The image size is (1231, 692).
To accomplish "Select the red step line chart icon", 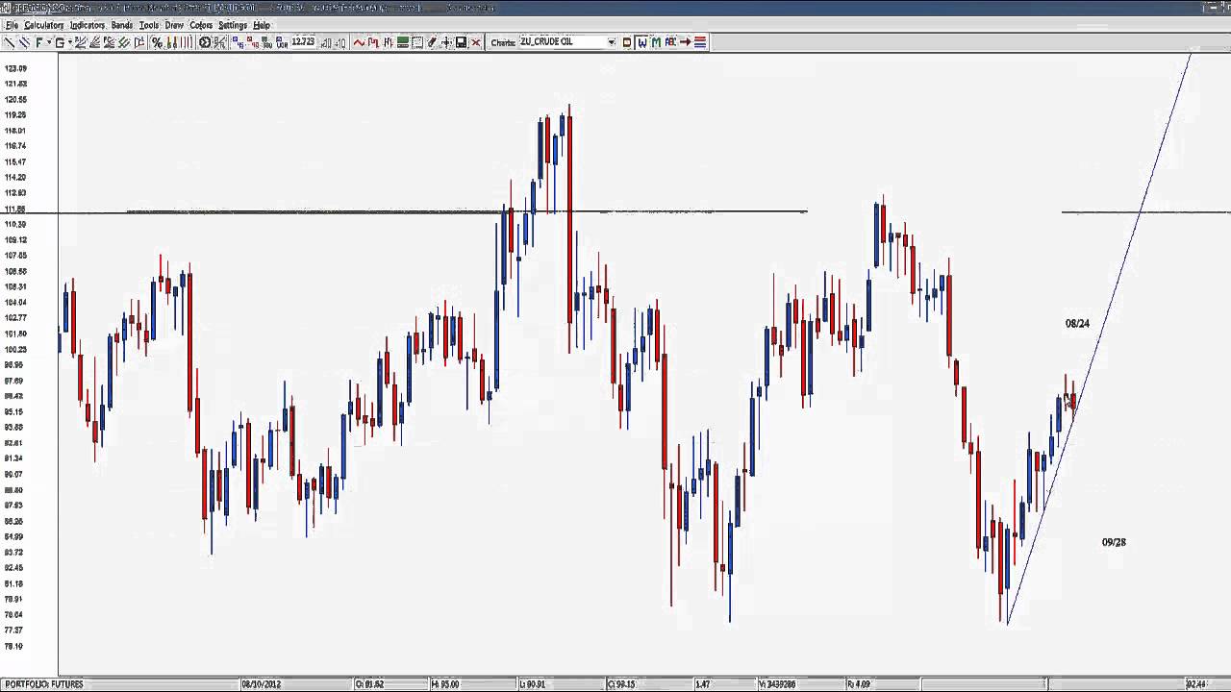I will coord(373,42).
